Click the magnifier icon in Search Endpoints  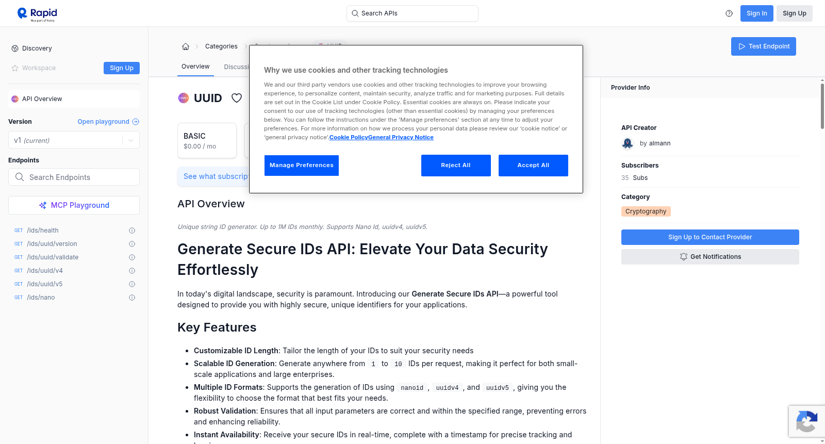20,177
